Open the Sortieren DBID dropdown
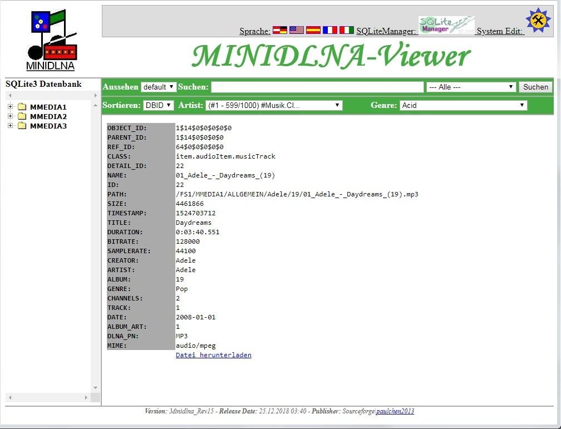Screen dimensions: 561x429 point(158,105)
